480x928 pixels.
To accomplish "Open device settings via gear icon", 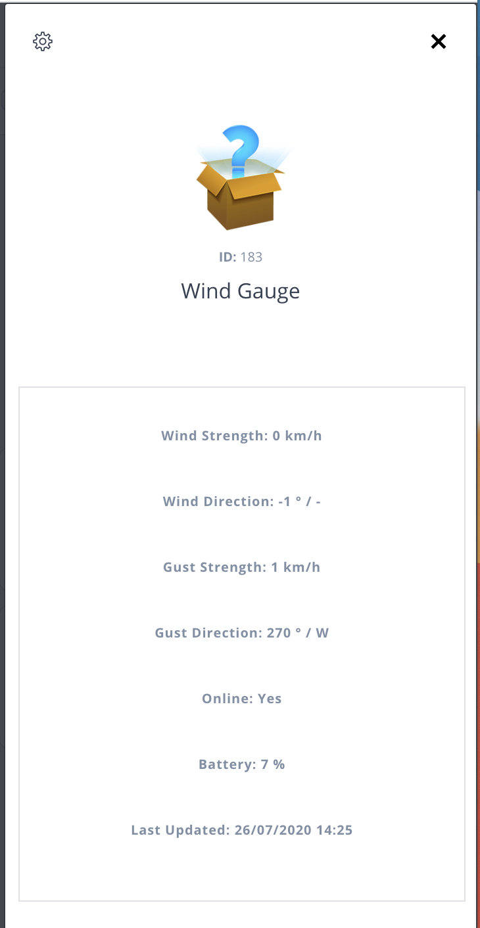I will point(43,41).
